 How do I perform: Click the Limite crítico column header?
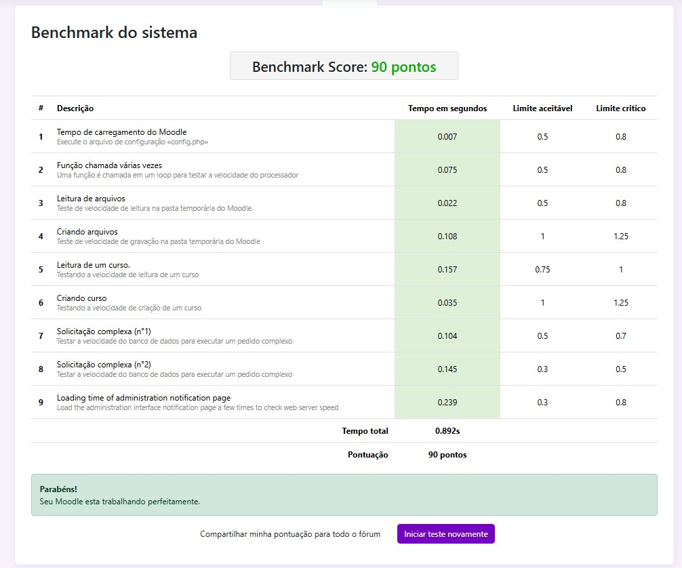[x=621, y=108]
